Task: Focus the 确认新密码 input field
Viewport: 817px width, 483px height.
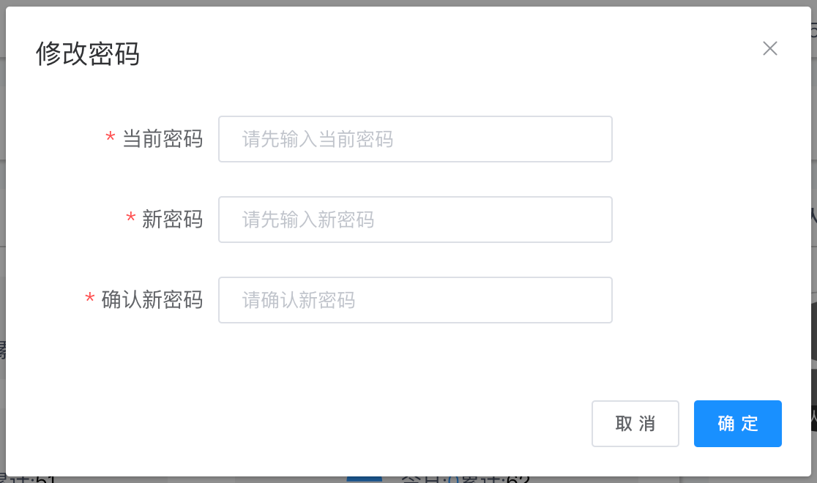Action: coord(415,300)
